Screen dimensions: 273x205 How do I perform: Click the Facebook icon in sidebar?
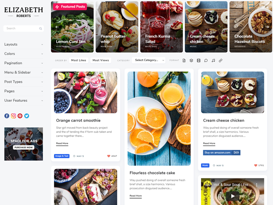pos(7,116)
